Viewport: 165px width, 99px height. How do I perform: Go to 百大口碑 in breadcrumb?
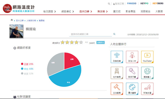pos(20,21)
